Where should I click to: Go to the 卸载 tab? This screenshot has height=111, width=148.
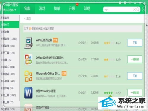click(x=87, y=9)
